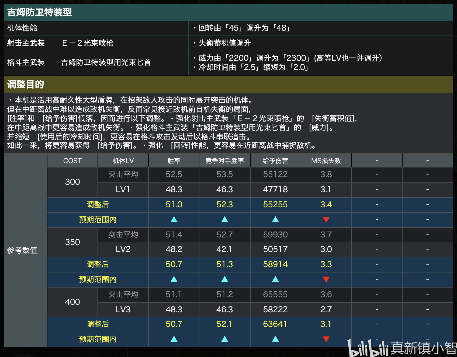Click the LV3 row label

point(123,309)
